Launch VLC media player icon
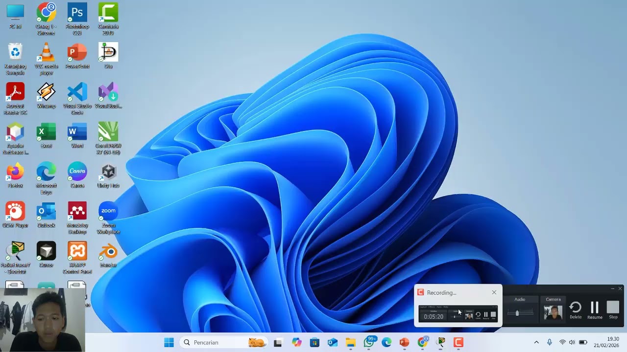 pyautogui.click(x=46, y=59)
